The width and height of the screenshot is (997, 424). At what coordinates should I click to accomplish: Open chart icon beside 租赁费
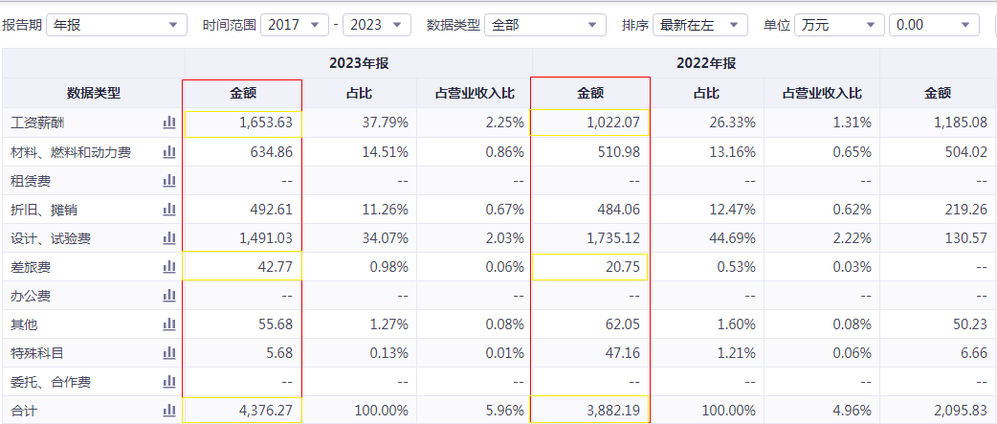tap(169, 180)
